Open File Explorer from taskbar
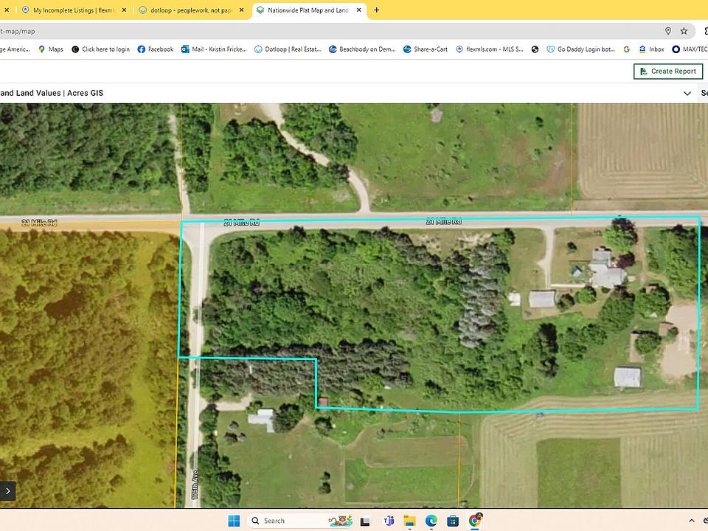The image size is (708, 531). pos(410,521)
